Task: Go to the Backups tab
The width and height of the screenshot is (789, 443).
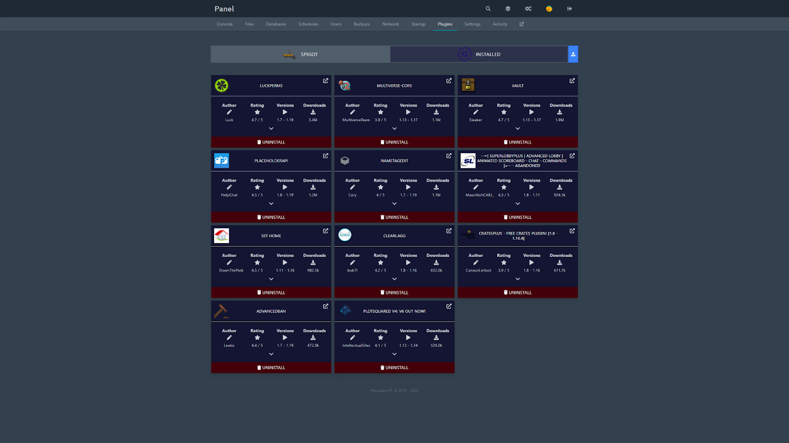Action: tap(361, 24)
